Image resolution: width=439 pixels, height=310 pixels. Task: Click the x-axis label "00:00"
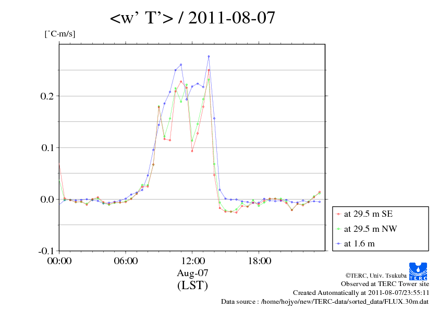[59, 261]
